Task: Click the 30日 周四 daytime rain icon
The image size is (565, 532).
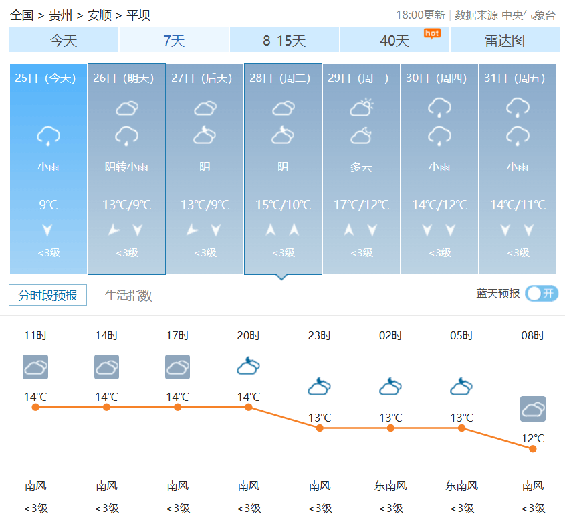Action: 439,107
